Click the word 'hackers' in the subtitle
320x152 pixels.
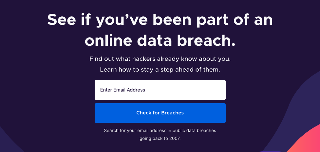point(144,59)
